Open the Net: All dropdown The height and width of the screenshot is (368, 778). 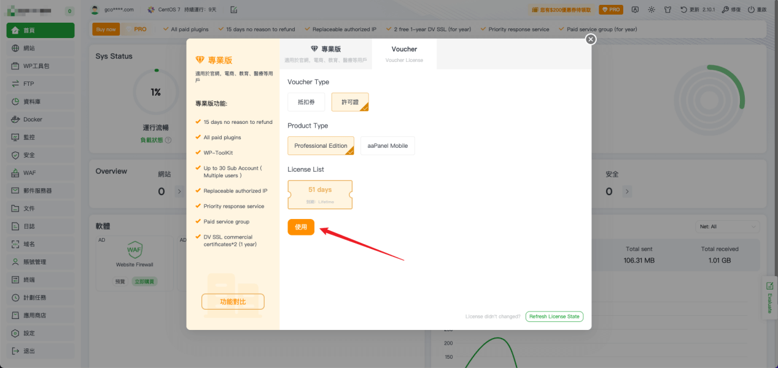(x=727, y=227)
